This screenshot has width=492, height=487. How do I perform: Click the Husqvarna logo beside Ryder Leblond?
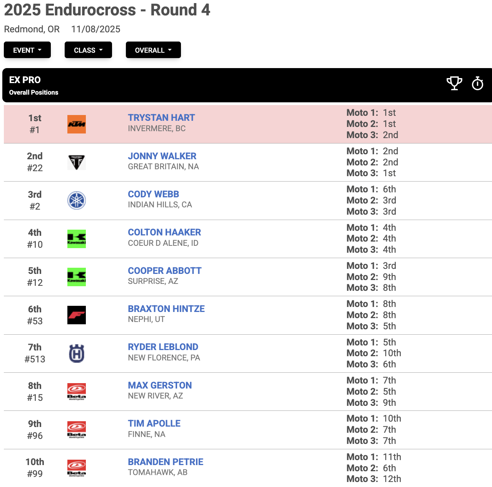tap(77, 354)
